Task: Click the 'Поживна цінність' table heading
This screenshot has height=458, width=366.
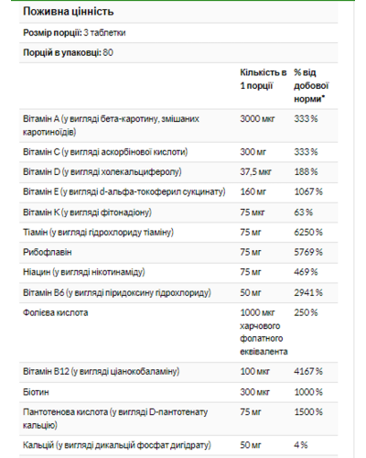Action: [x=69, y=12]
